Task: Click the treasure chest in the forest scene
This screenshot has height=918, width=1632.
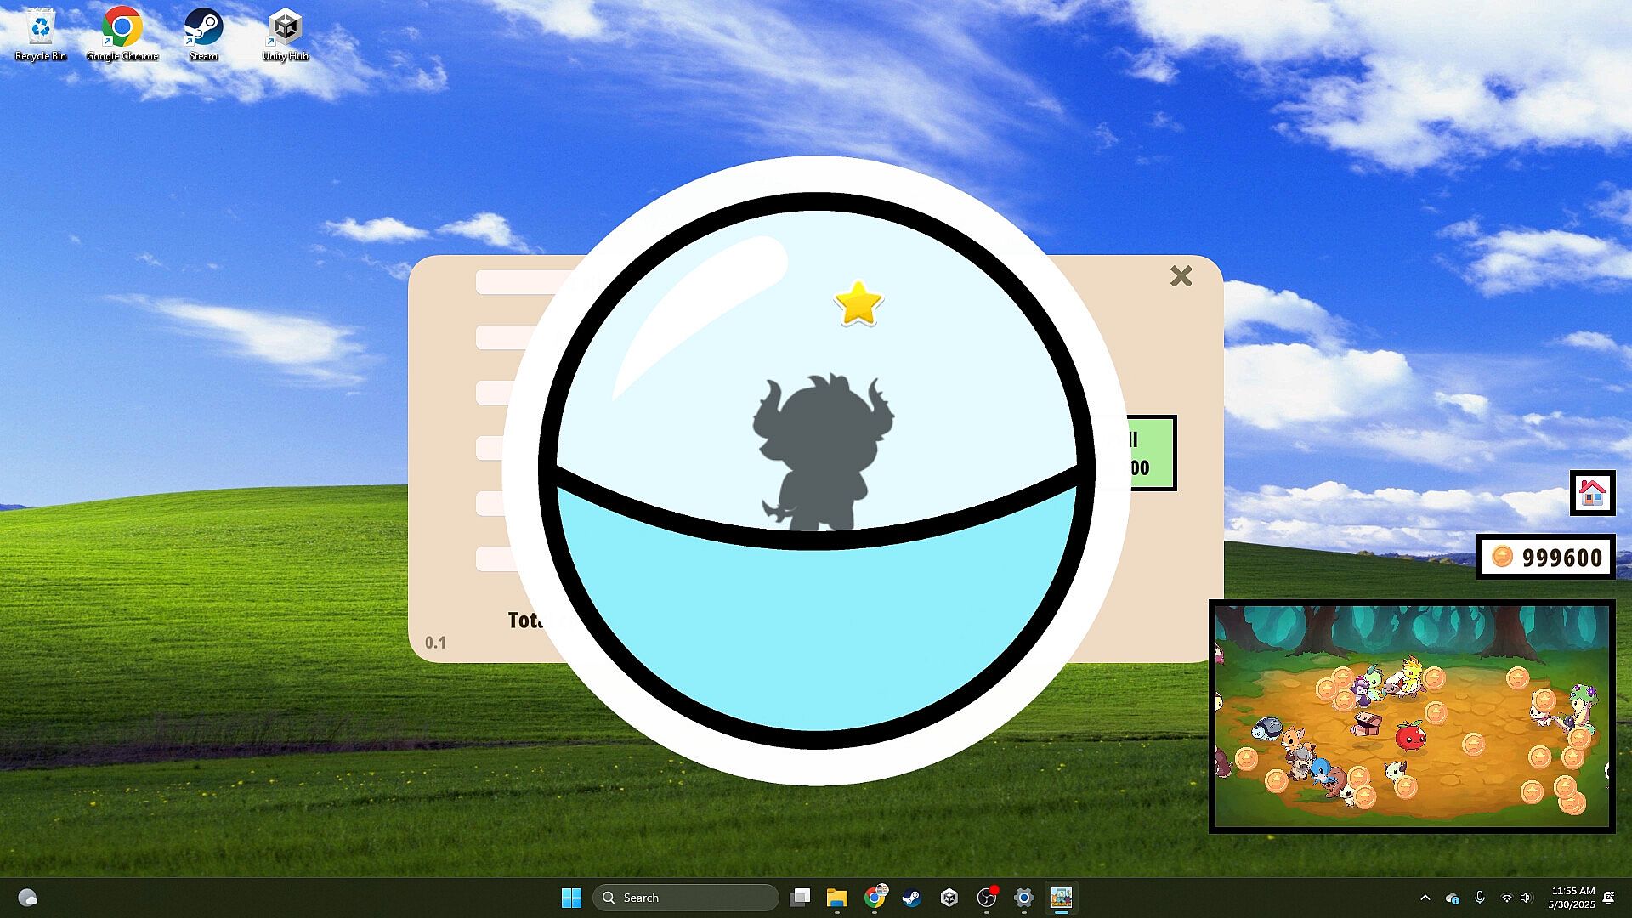Action: [1366, 723]
